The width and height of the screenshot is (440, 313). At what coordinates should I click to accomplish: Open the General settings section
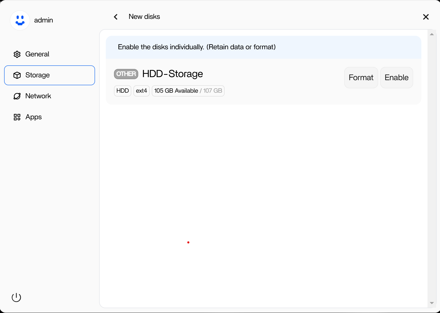tap(50, 54)
